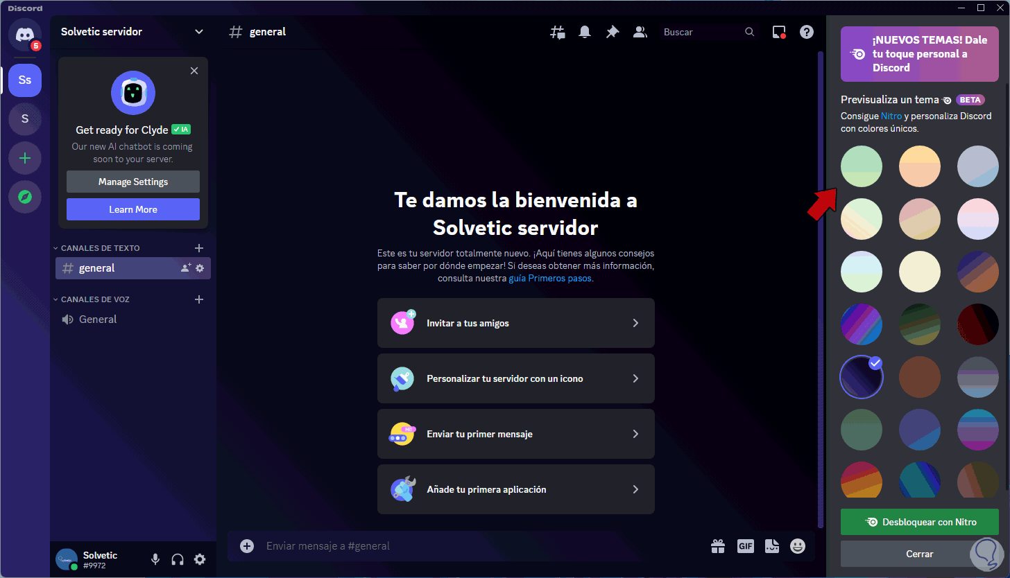Choose Personalizar tu servidor con un icono
The height and width of the screenshot is (578, 1010).
point(516,378)
